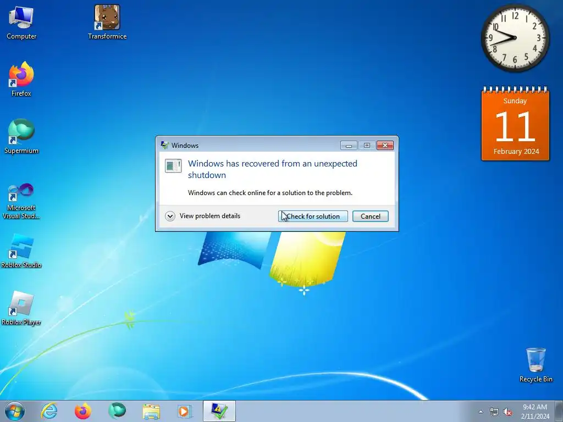563x422 pixels.
Task: Click the Sunday 11 calendar gadget
Action: point(515,123)
